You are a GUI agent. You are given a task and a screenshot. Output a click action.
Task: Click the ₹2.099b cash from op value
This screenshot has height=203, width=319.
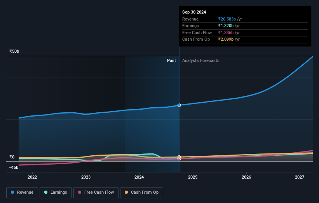[x=226, y=40]
